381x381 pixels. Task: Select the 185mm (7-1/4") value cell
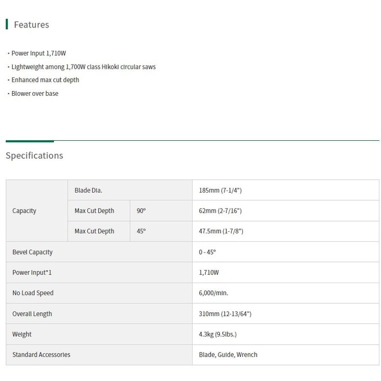click(x=286, y=190)
